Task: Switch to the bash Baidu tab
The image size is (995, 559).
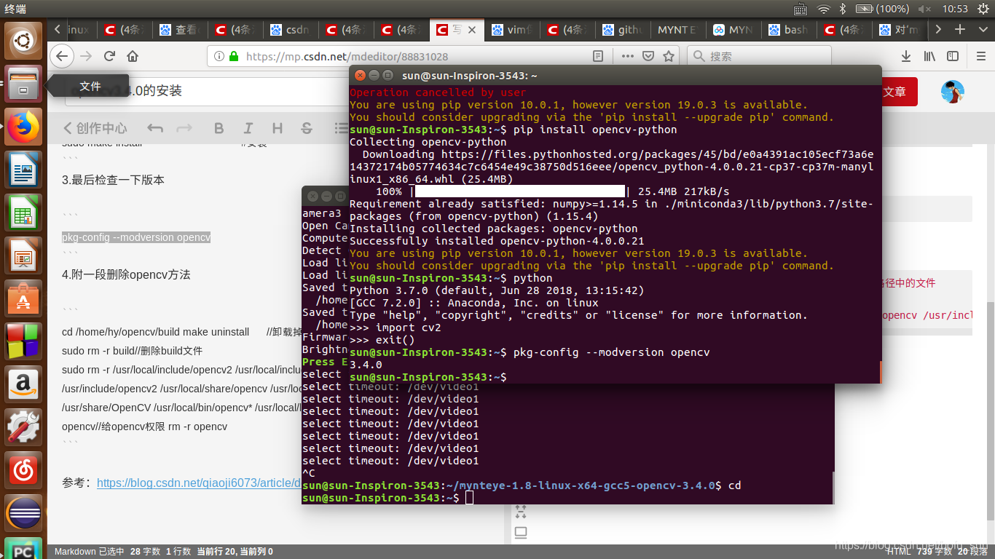Action: [x=789, y=30]
